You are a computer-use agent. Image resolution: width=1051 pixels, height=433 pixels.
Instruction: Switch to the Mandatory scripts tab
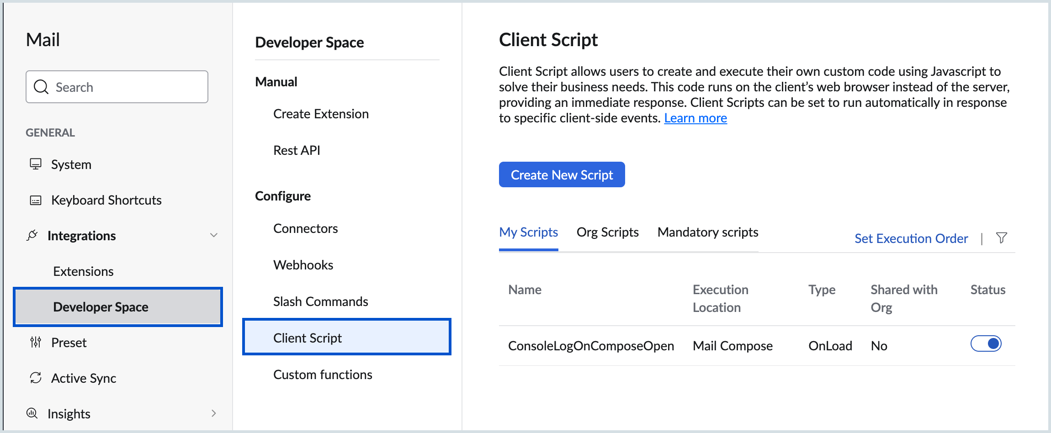(707, 232)
